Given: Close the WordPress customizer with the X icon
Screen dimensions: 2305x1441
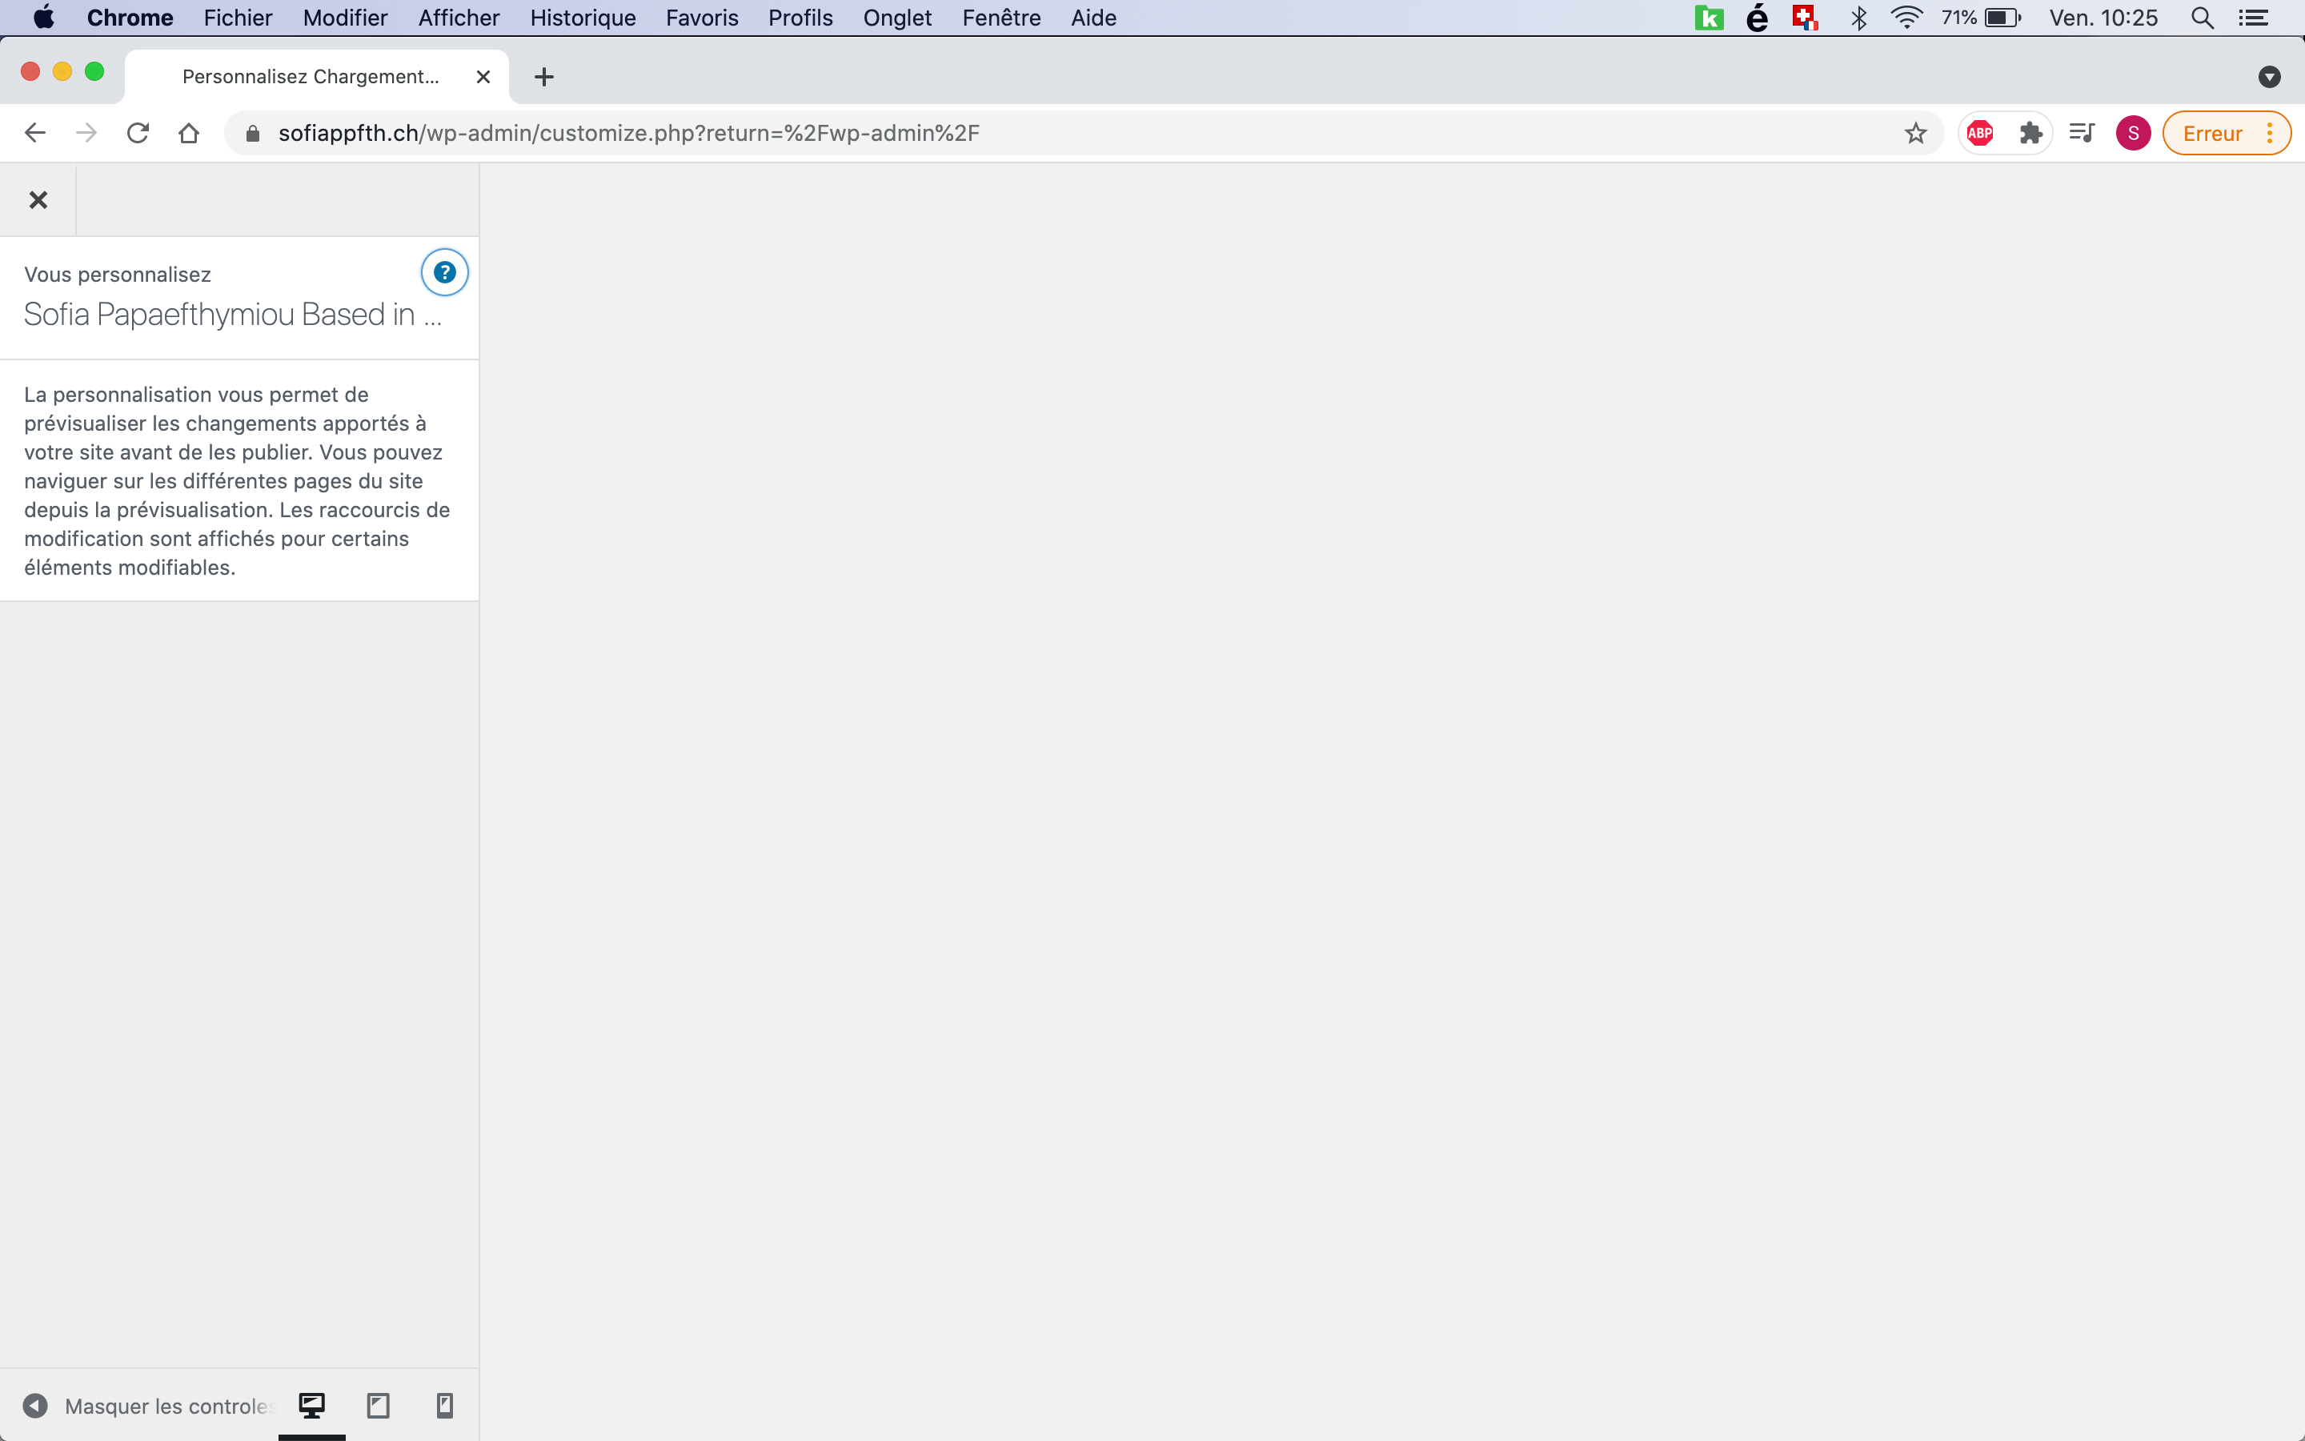Looking at the screenshot, I should tap(38, 200).
